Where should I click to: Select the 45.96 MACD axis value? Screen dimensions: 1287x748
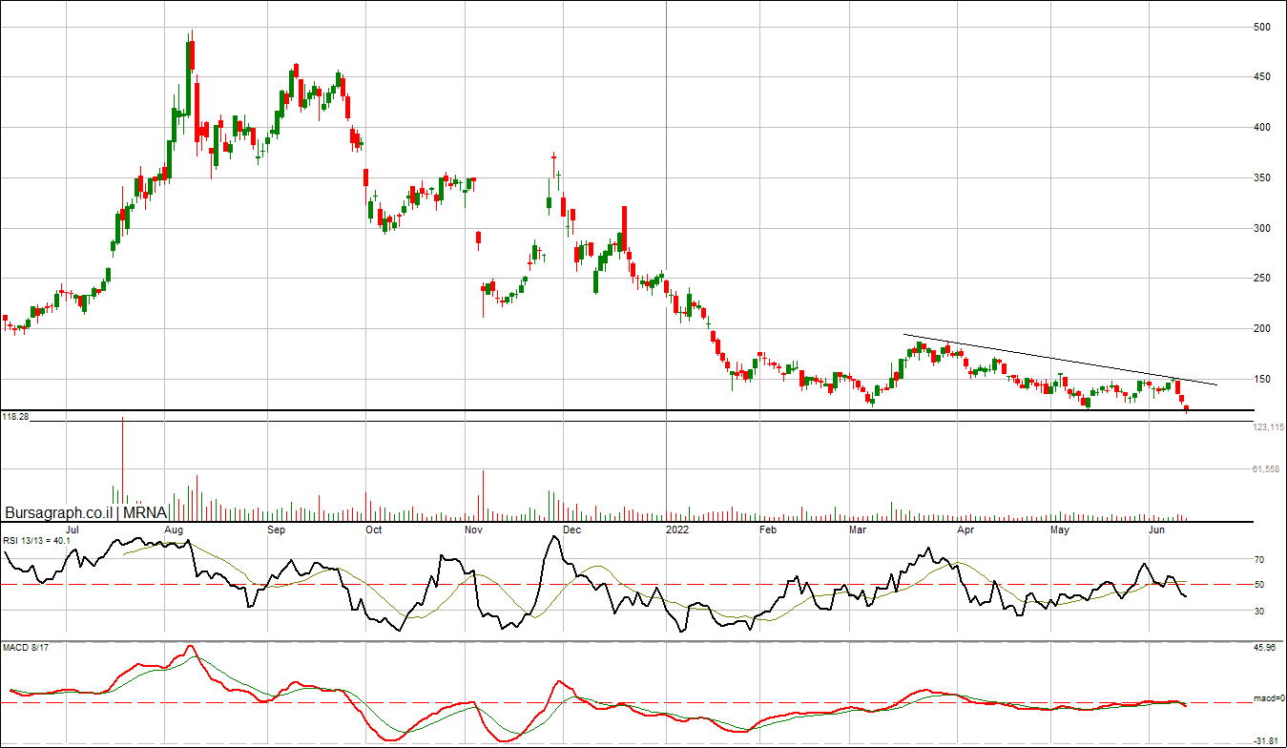pos(1265,649)
